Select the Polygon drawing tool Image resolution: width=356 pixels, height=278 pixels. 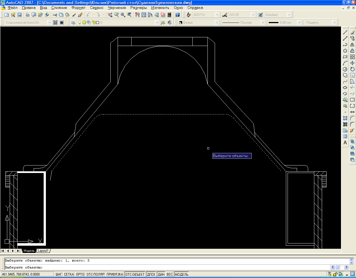point(345,51)
